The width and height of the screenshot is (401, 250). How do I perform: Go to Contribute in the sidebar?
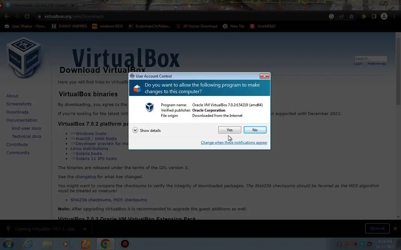click(x=17, y=144)
